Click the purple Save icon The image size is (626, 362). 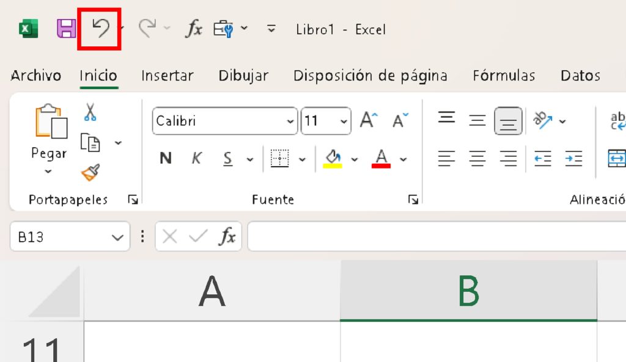pos(66,29)
